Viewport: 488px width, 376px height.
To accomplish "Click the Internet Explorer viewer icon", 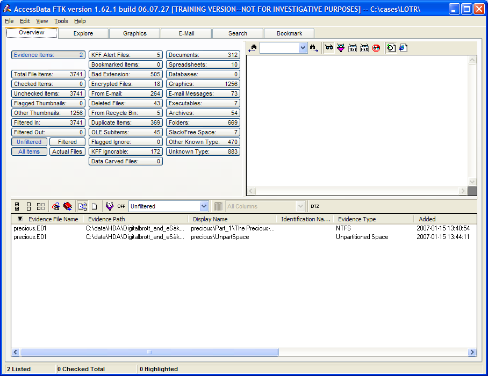I will 403,48.
